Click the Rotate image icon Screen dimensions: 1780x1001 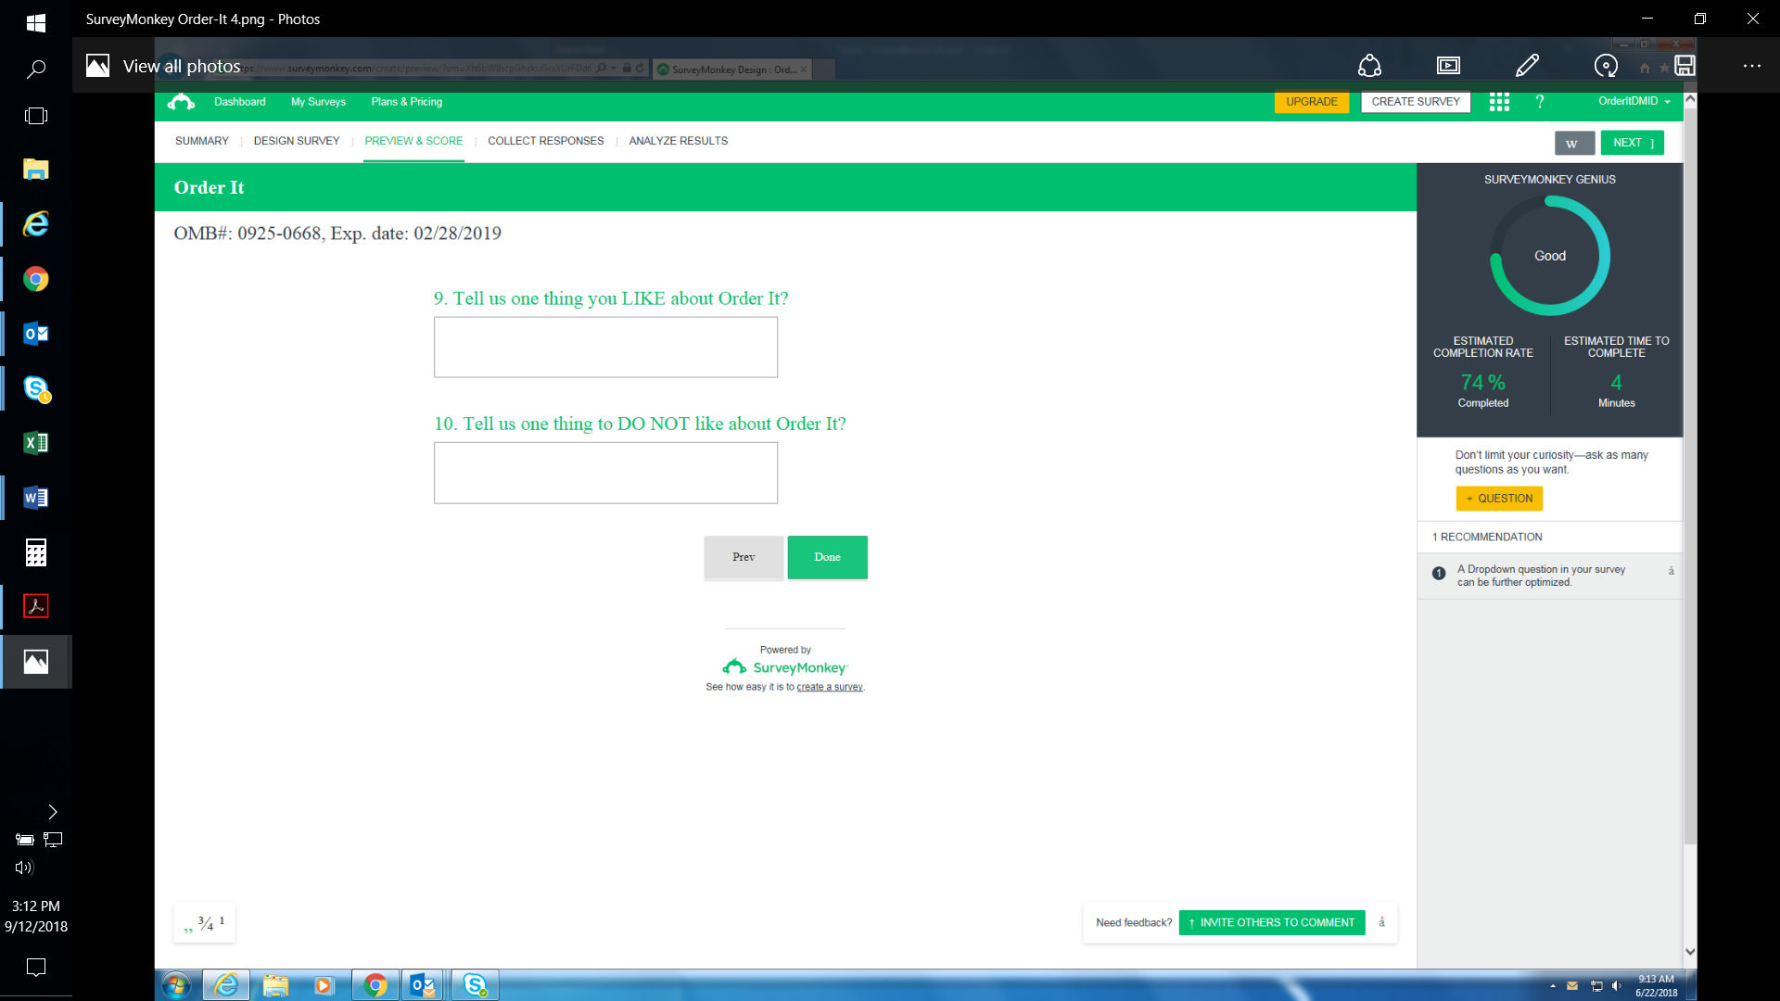[x=1606, y=66]
